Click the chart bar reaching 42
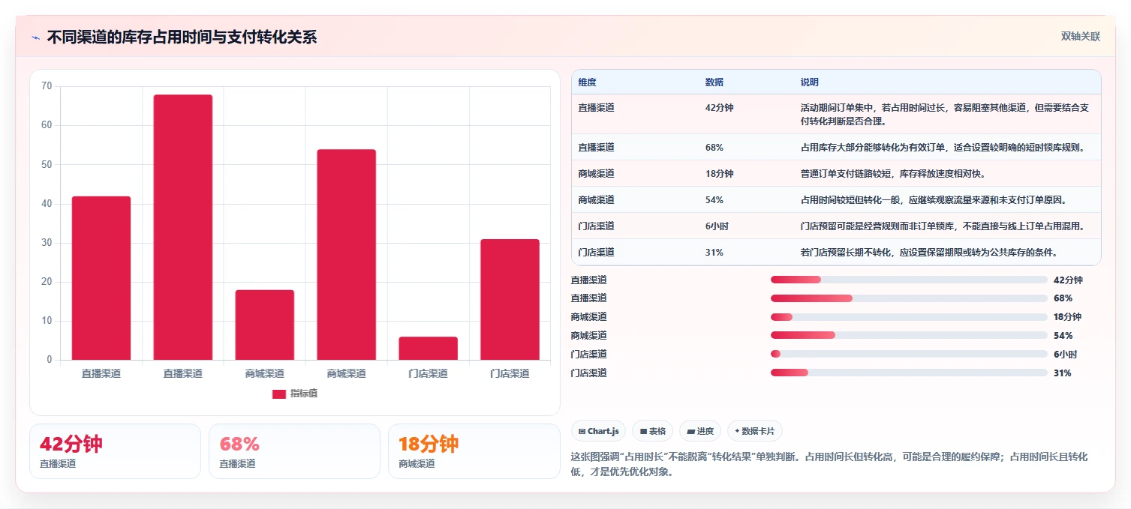 pyautogui.click(x=101, y=278)
